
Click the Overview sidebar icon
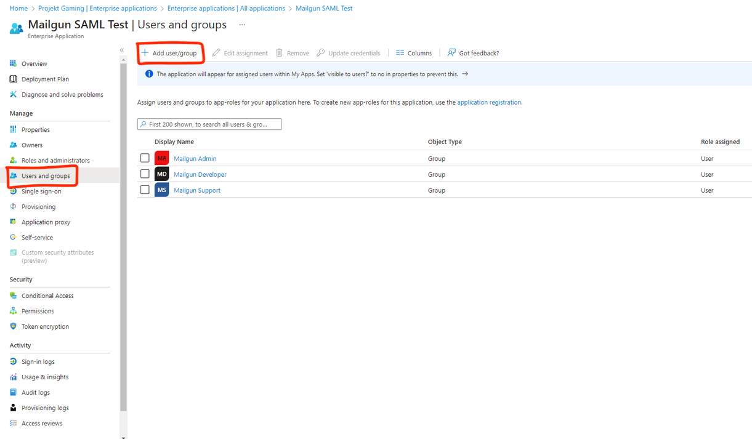point(14,63)
